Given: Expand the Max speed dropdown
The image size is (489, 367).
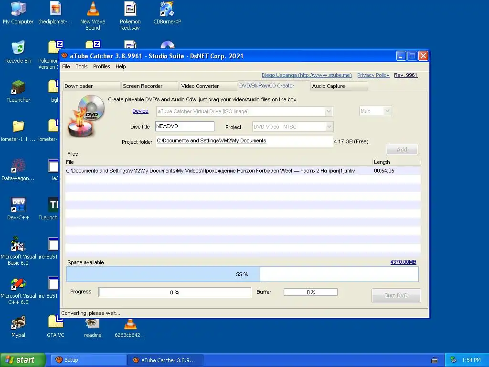Looking at the screenshot, I should 387,111.
